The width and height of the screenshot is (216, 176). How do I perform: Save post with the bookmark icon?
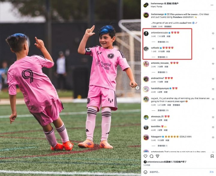[212, 156]
